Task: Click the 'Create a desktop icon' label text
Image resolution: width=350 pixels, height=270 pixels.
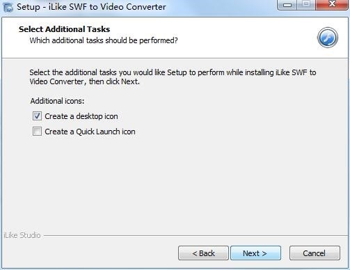Action: click(81, 116)
